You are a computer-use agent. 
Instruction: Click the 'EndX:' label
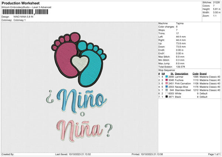(162, 50)
